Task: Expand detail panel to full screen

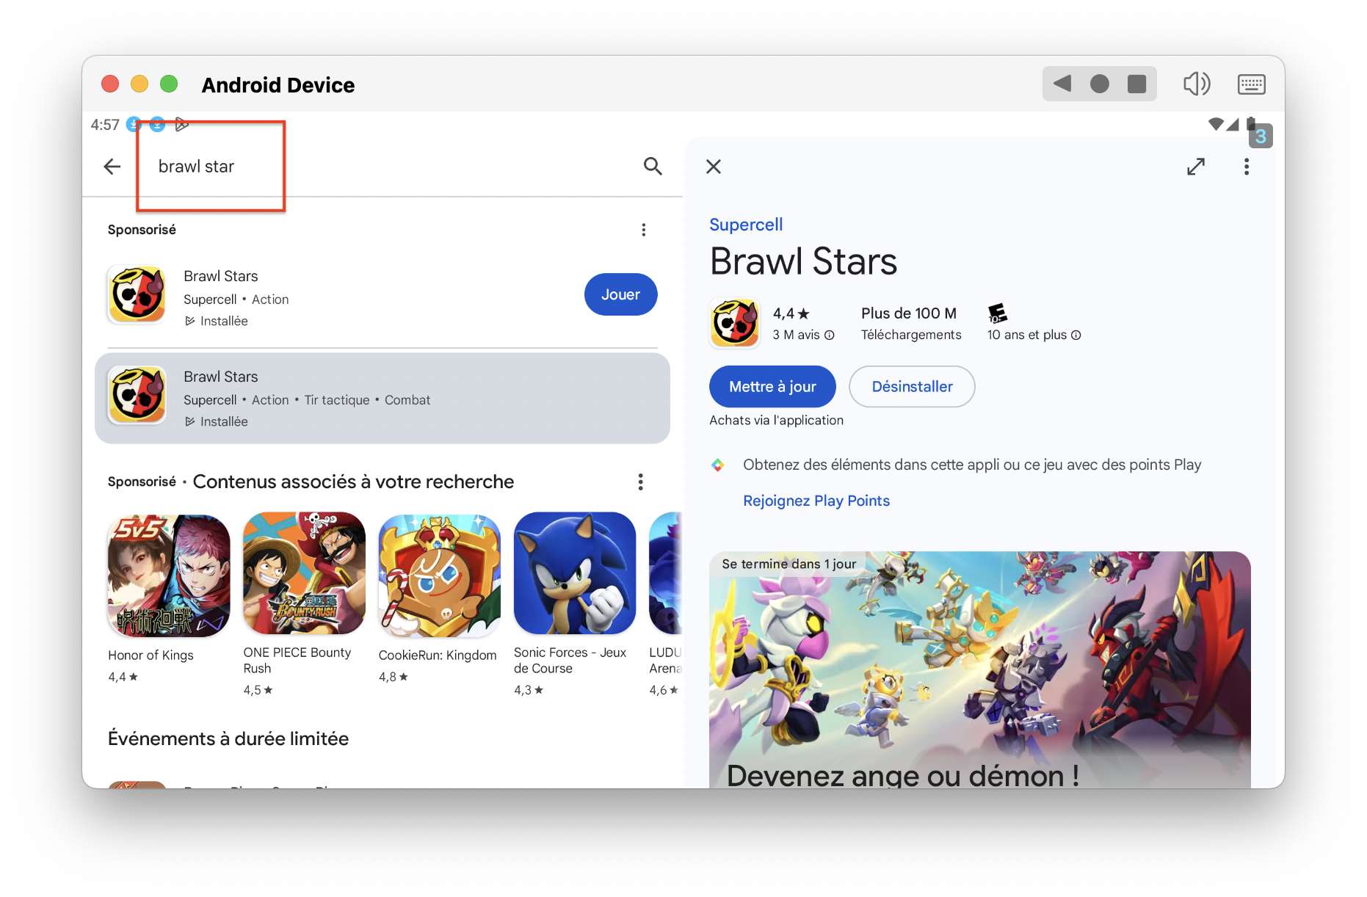Action: 1196,167
